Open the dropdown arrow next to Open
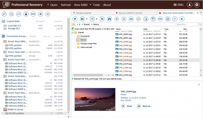 [x=48, y=5]
